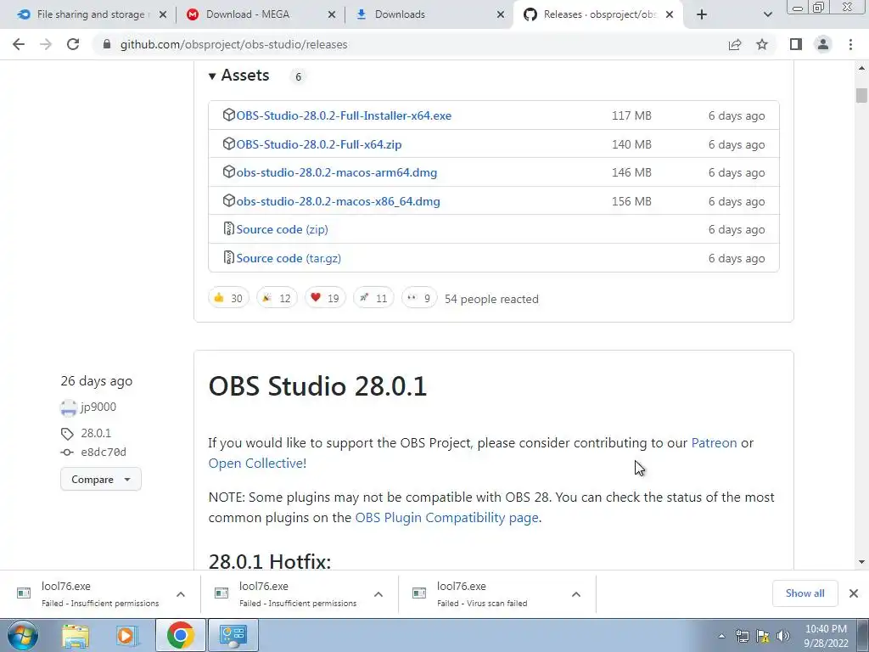Download obs-studio-28.0.2-macos-x86_64.dmg

pyautogui.click(x=338, y=201)
